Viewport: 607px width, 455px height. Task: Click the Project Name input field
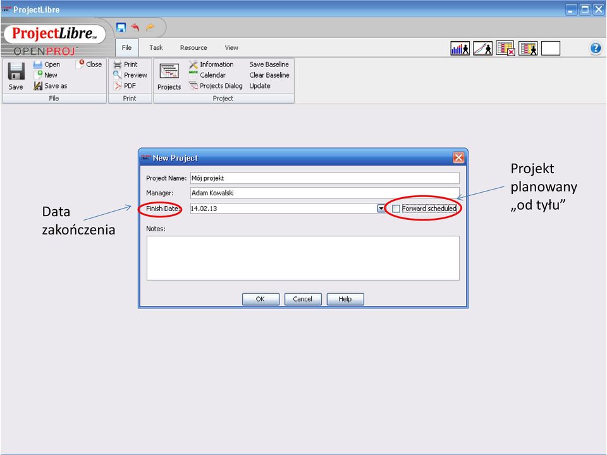tap(325, 178)
